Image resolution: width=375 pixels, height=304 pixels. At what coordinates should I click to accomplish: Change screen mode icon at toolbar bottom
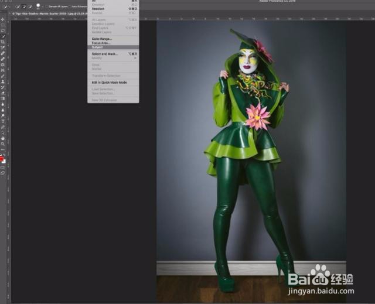tap(2, 173)
